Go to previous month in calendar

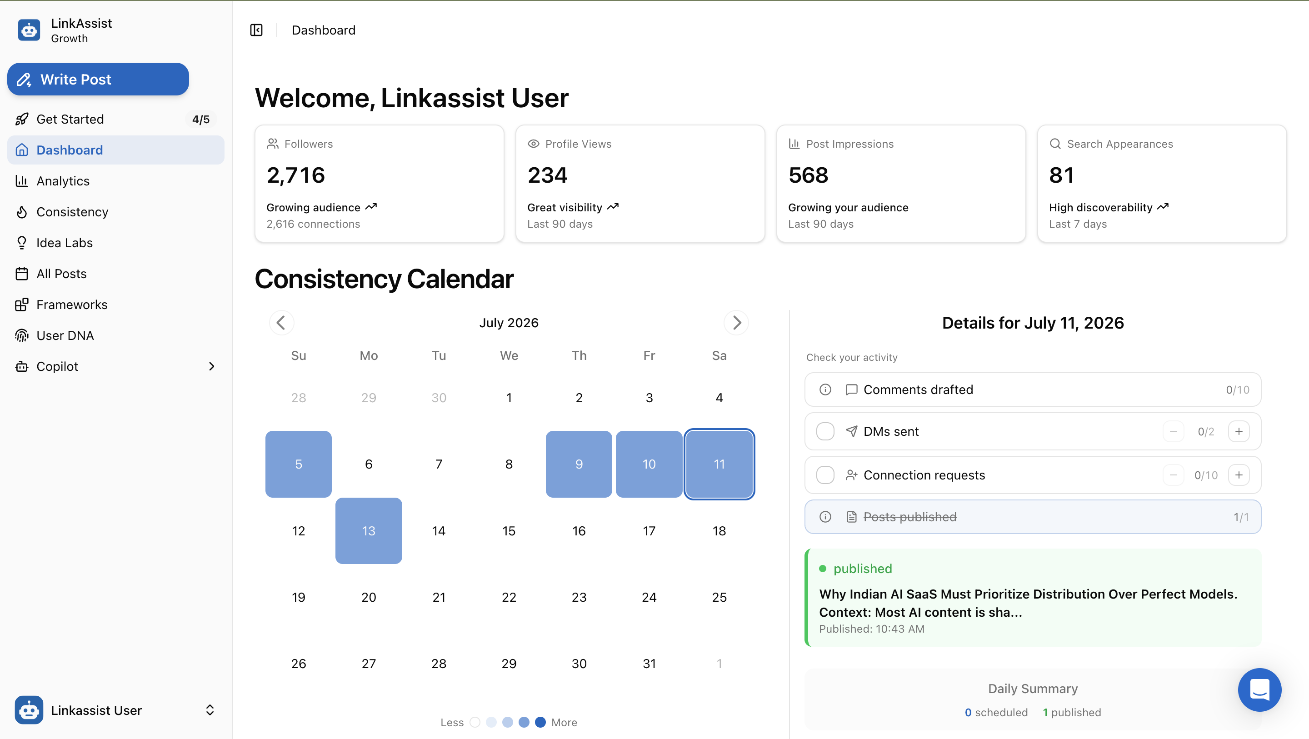281,322
